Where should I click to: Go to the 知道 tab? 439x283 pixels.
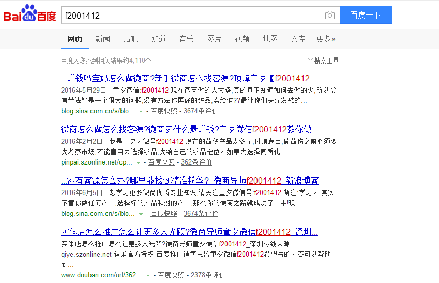click(158, 39)
